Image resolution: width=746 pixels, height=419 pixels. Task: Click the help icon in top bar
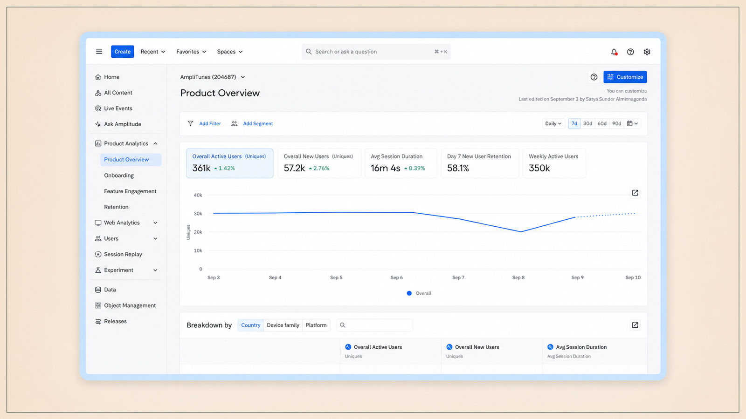click(630, 52)
